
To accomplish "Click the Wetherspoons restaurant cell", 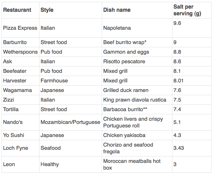I will (x=20, y=52).
